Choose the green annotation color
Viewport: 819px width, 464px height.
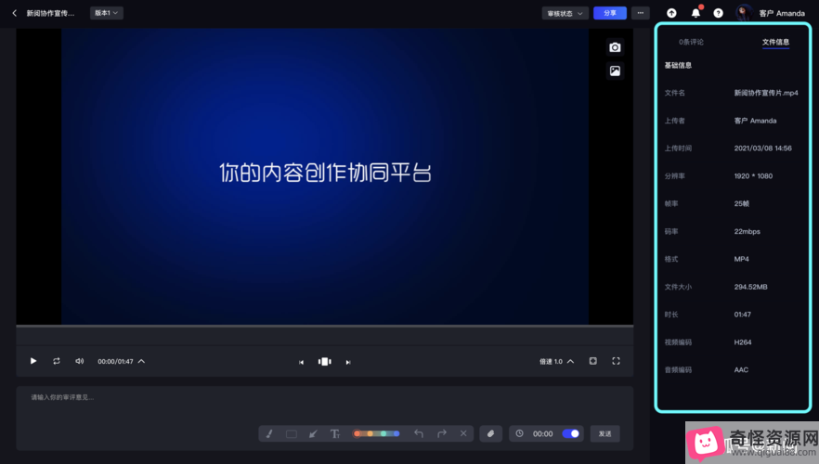coord(383,433)
